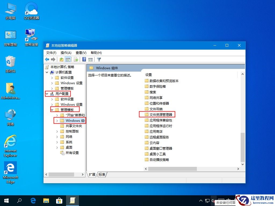Screen dimensions: 275x206
Task: Open Help via the blue question mark icon
Action: [84, 59]
